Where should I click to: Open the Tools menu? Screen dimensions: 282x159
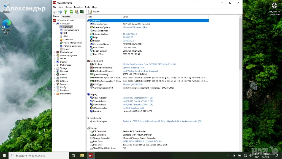tap(87, 7)
